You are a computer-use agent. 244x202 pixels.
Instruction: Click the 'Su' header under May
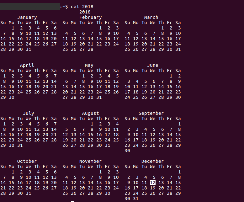click(x=65, y=71)
